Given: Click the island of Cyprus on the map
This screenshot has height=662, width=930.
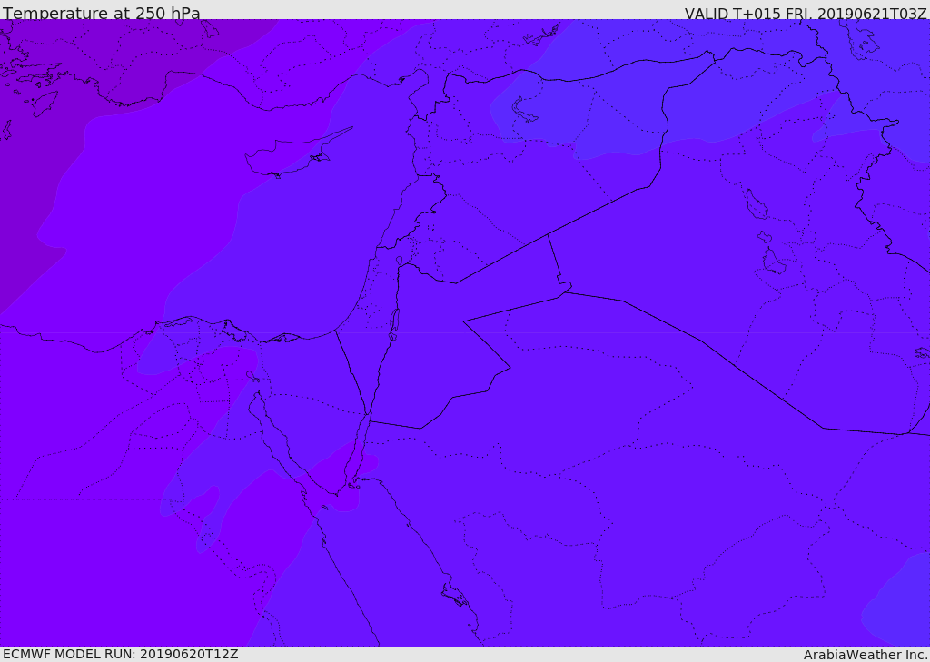Looking at the screenshot, I should click(x=297, y=153).
